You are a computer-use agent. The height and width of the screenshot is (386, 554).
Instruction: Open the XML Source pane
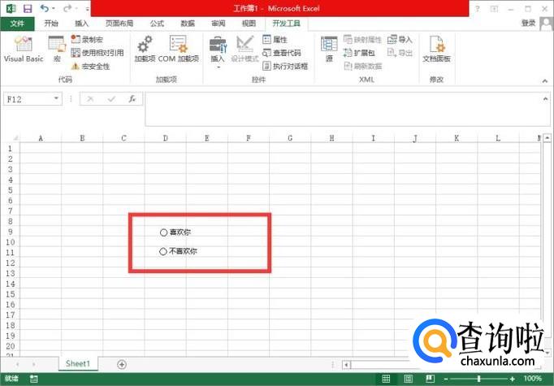(329, 49)
